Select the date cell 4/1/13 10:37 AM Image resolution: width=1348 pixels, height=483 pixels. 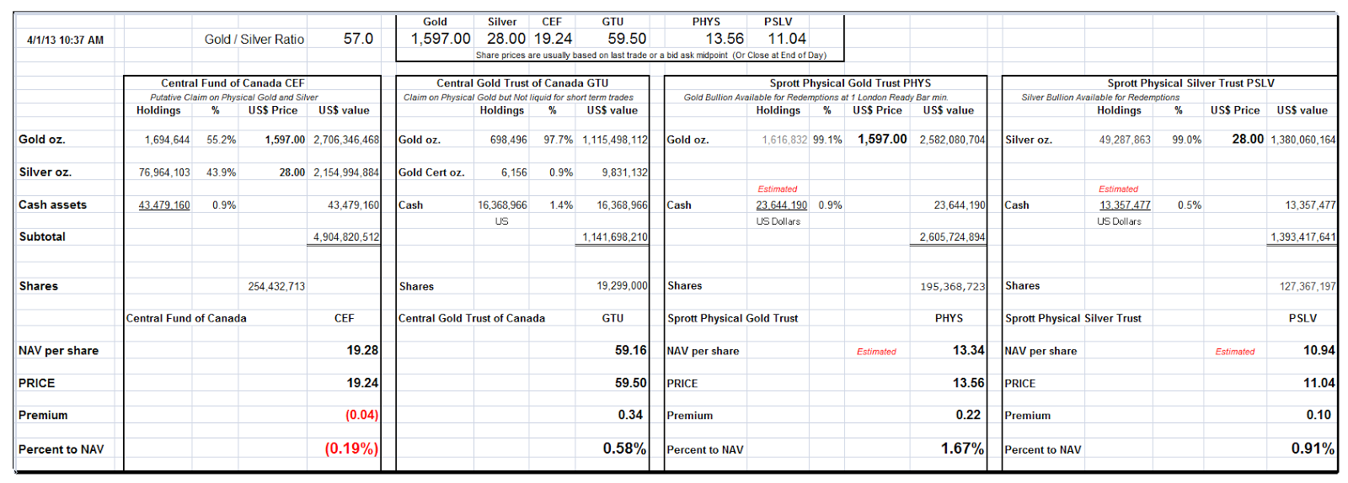point(65,40)
